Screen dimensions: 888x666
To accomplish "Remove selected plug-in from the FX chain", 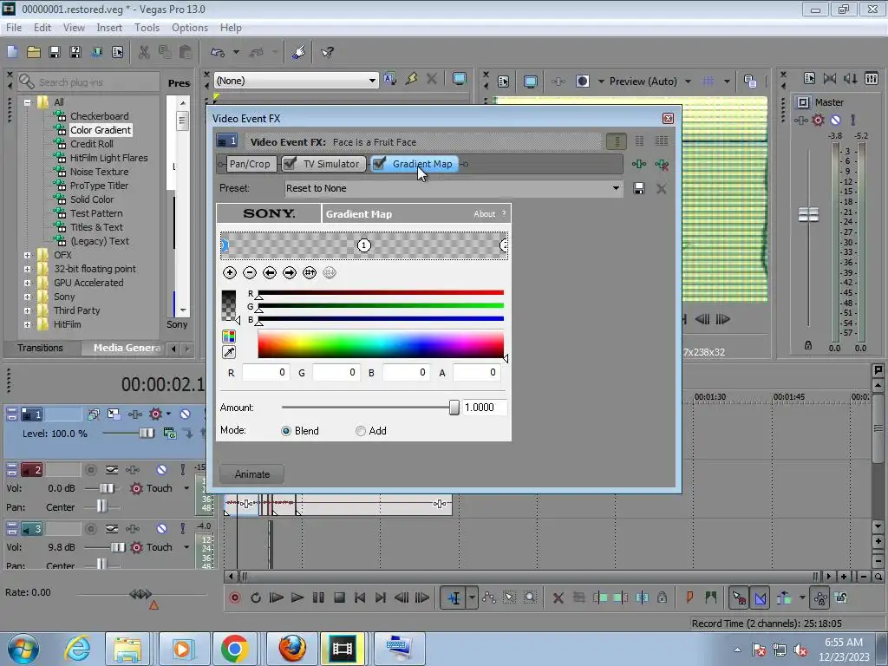I will (662, 164).
